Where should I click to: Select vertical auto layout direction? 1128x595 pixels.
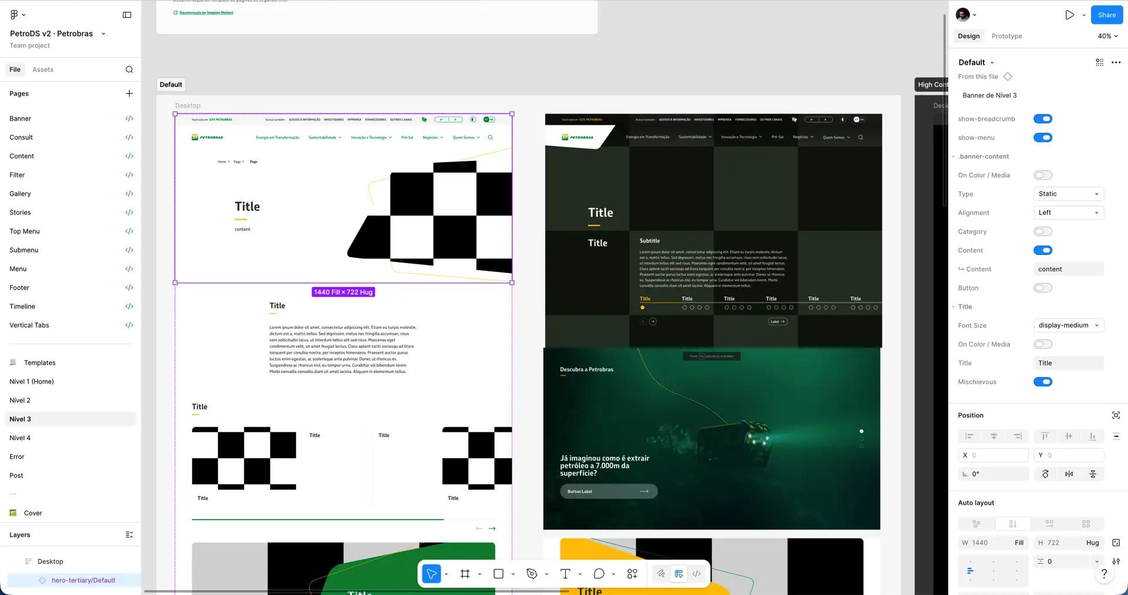coord(1012,523)
